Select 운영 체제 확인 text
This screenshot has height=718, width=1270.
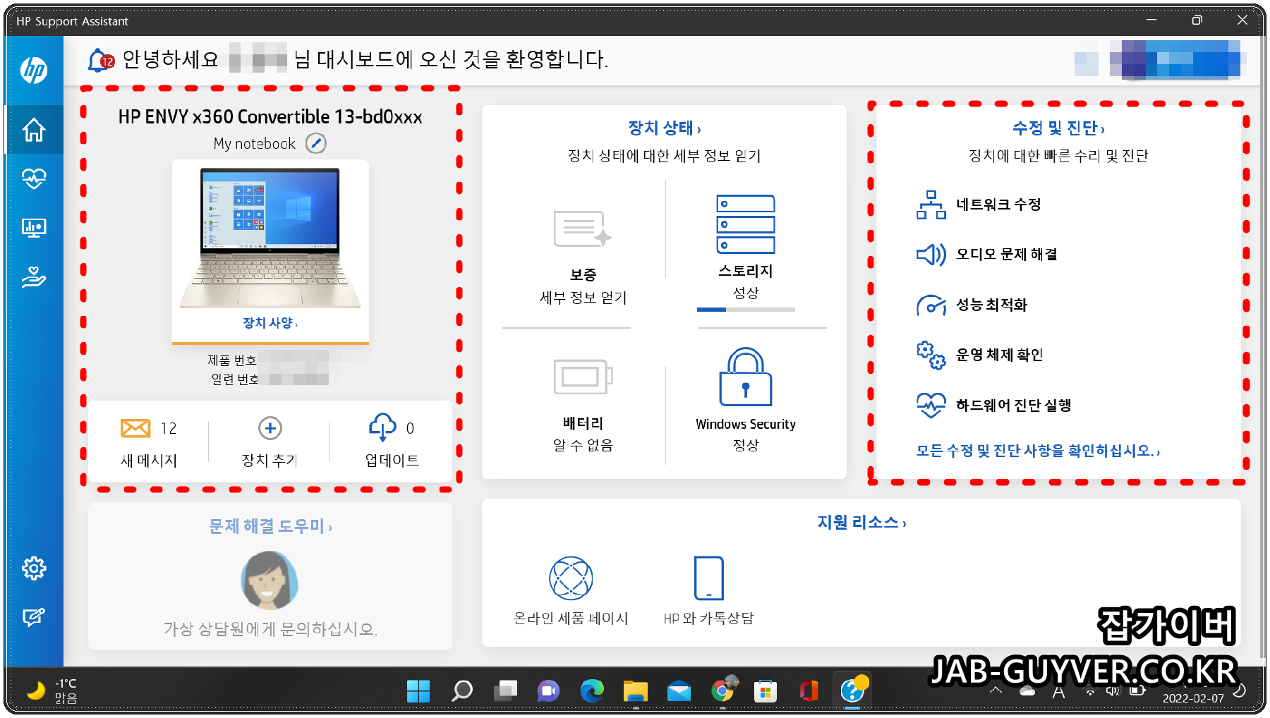[x=999, y=355]
